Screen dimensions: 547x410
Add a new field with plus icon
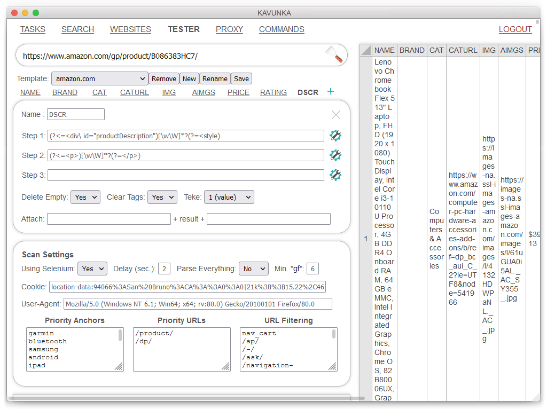pyautogui.click(x=331, y=92)
